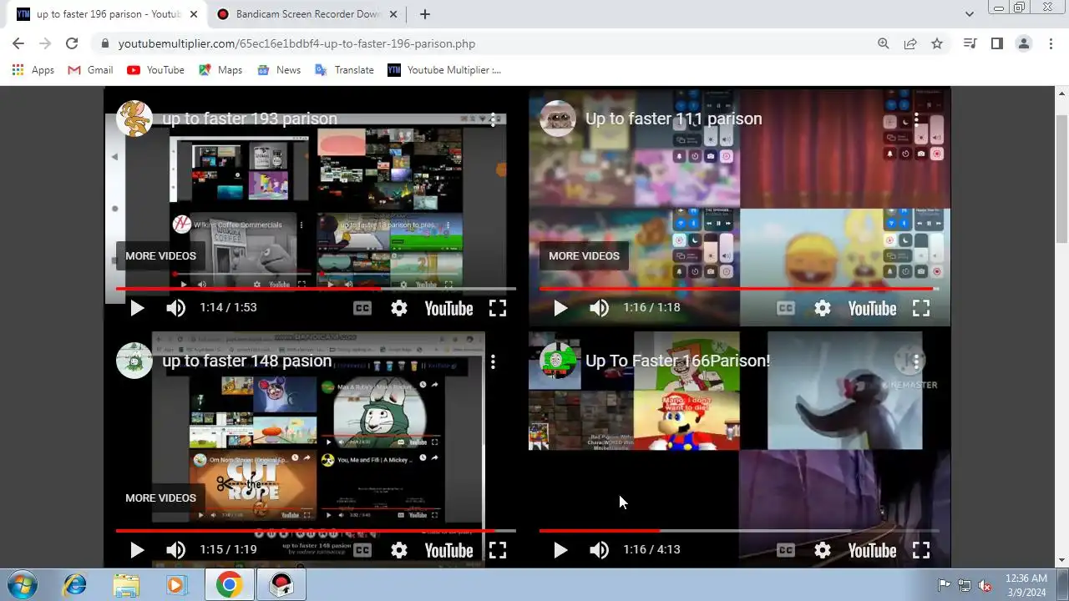Screen dimensions: 1069x601
Task: Toggle captions on the 193 parison video
Action: click(362, 308)
